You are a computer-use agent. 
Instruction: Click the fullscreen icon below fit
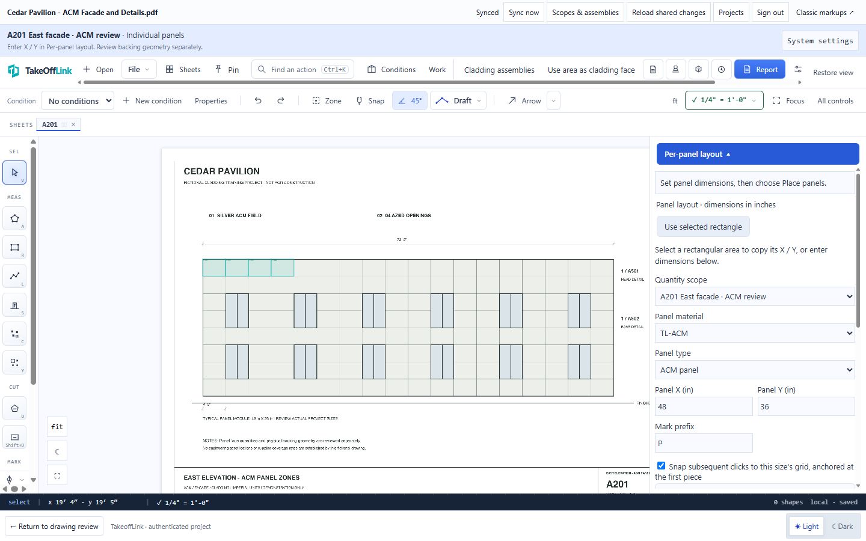click(x=57, y=475)
